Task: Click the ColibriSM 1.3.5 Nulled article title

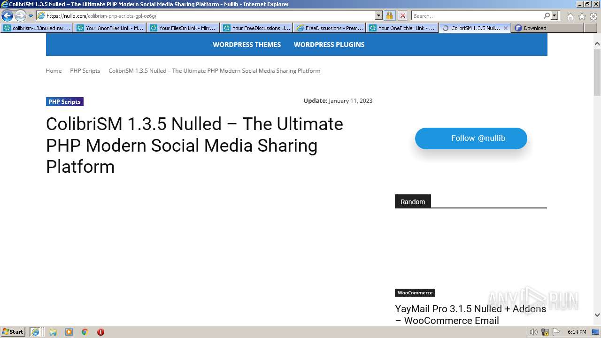Action: pos(194,146)
